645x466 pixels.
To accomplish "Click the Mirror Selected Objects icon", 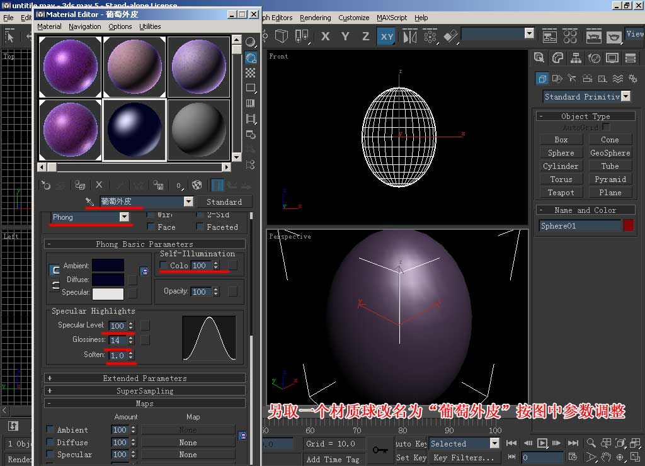I will pos(409,37).
